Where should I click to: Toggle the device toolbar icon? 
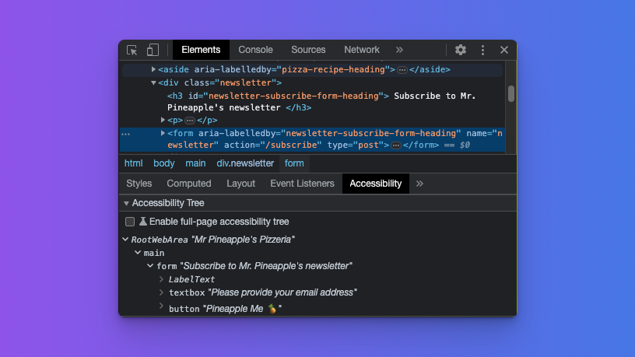coord(153,50)
